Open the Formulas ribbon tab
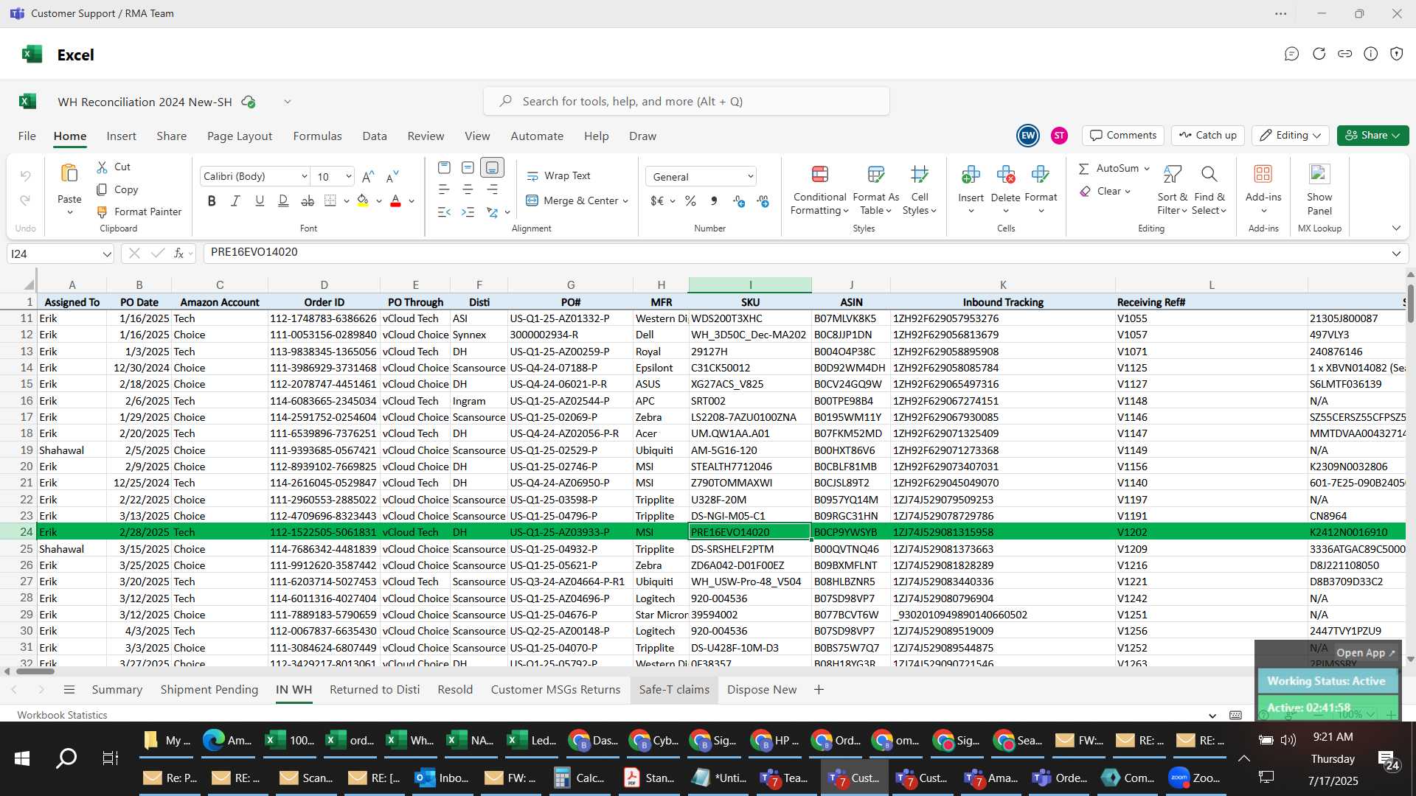 tap(317, 136)
